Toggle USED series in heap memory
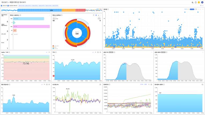205x115 pixels. 145,85
